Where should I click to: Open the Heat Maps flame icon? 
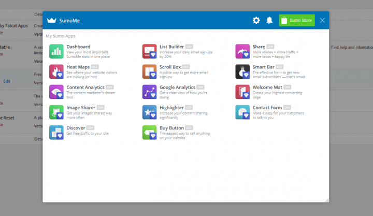[56, 71]
